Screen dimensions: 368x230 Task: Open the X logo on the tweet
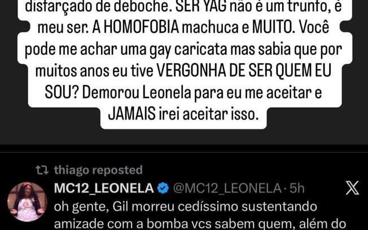[352, 188]
